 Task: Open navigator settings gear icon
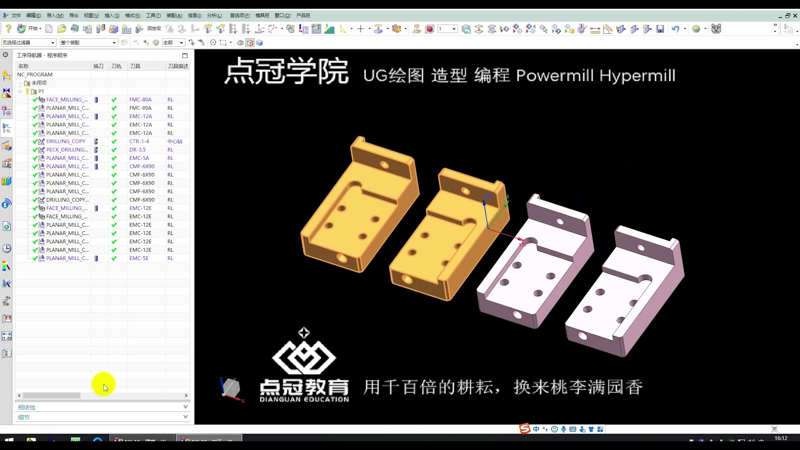click(x=5, y=55)
